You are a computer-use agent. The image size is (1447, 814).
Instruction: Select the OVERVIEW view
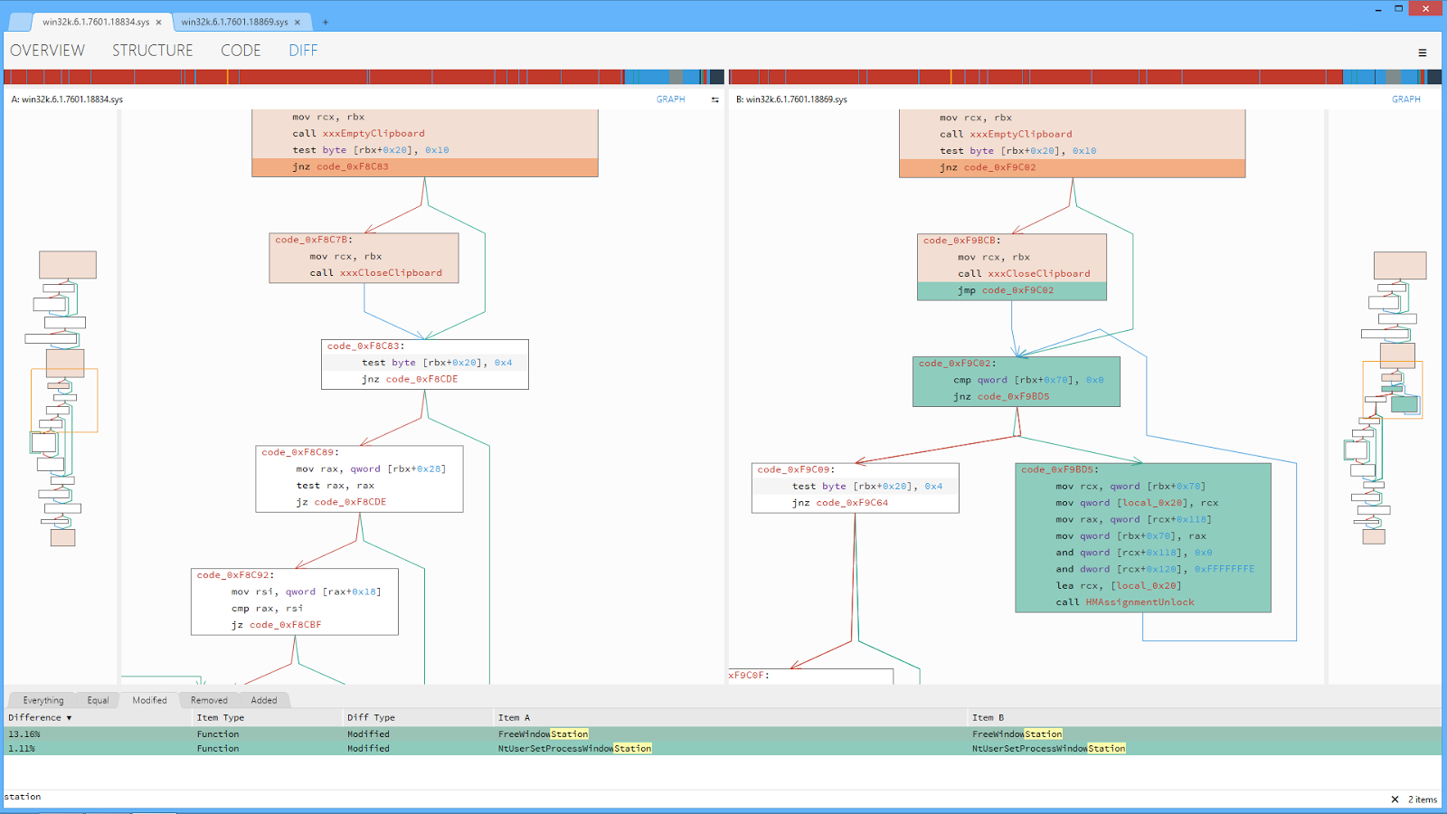(47, 51)
